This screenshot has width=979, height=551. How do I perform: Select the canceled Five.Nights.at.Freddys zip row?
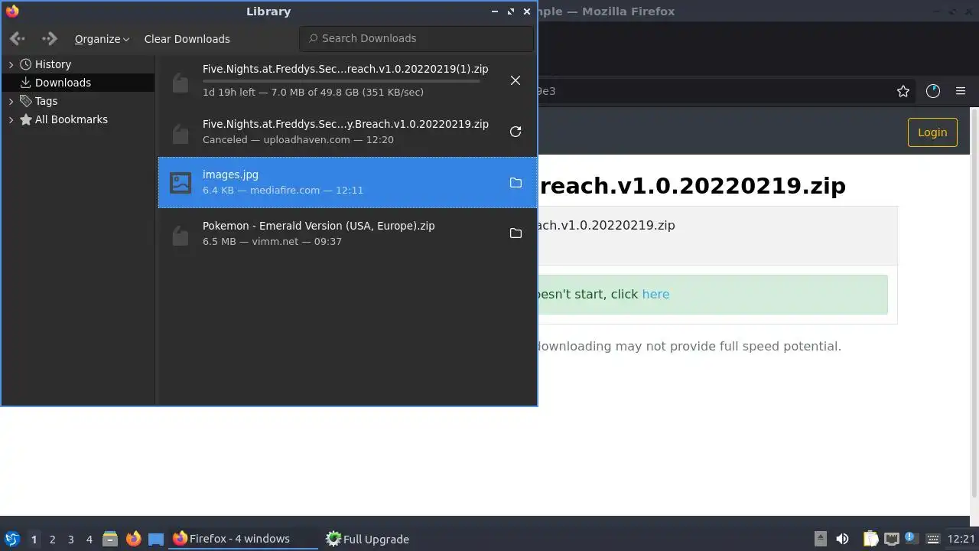coord(346,132)
